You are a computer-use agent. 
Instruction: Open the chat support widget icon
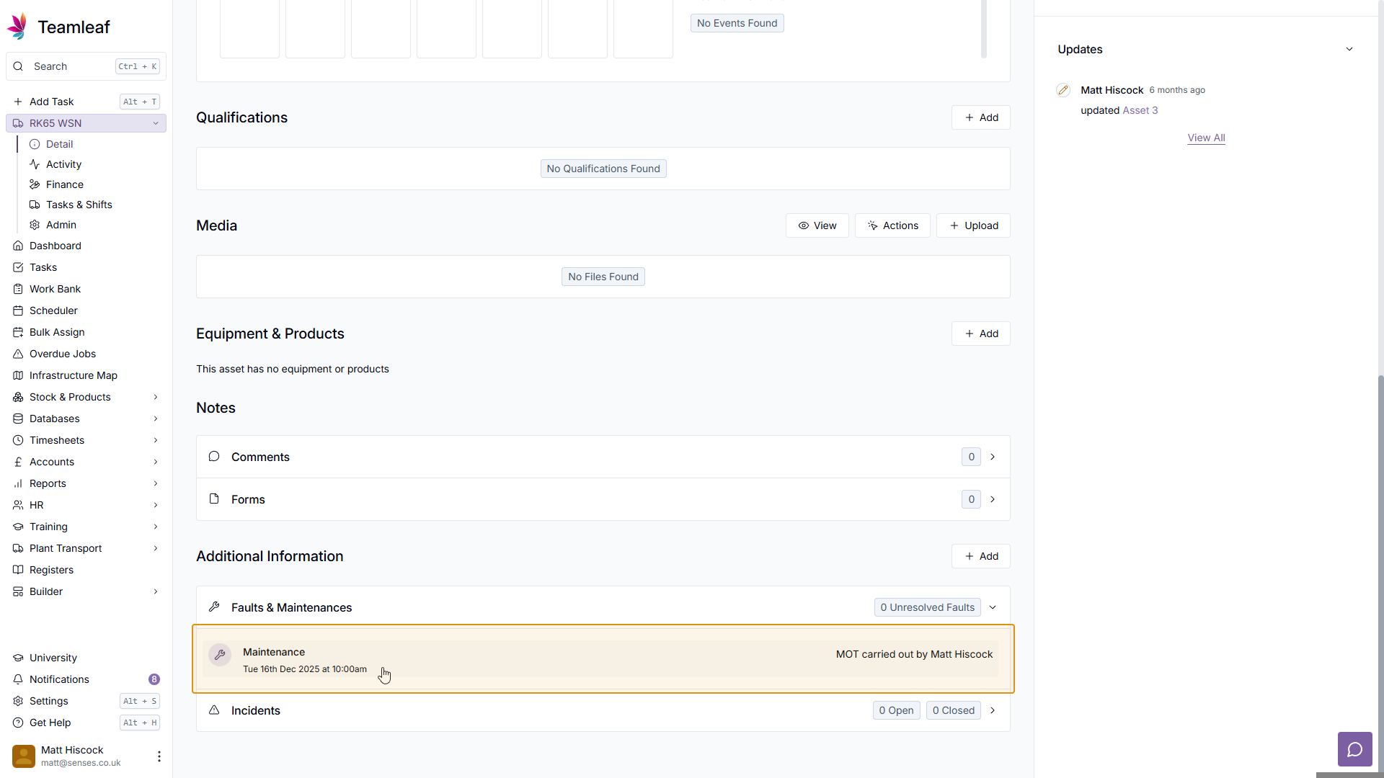[1354, 750]
